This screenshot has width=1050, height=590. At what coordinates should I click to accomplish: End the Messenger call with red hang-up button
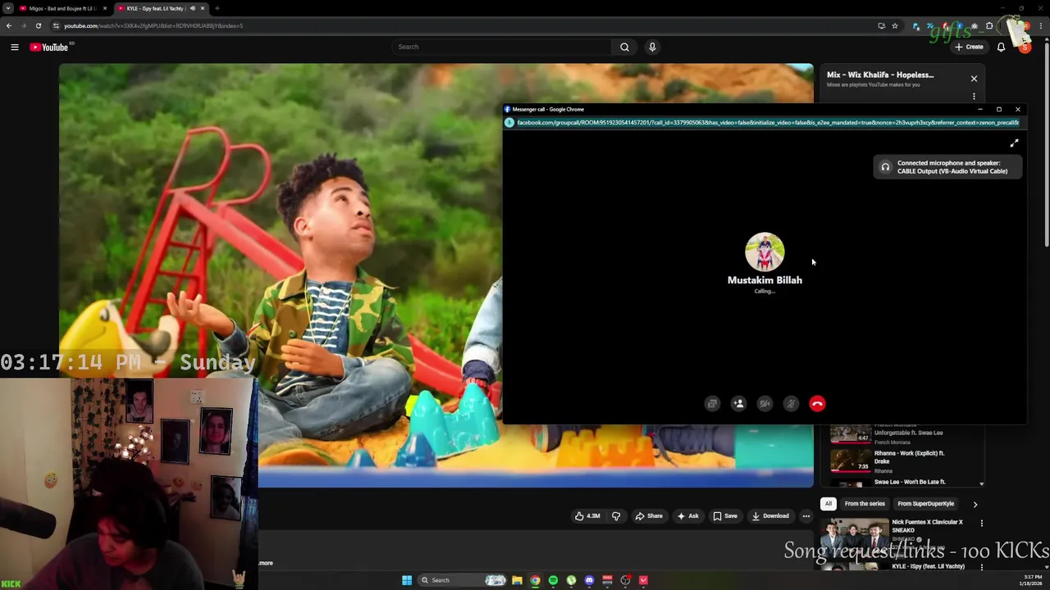tap(817, 403)
